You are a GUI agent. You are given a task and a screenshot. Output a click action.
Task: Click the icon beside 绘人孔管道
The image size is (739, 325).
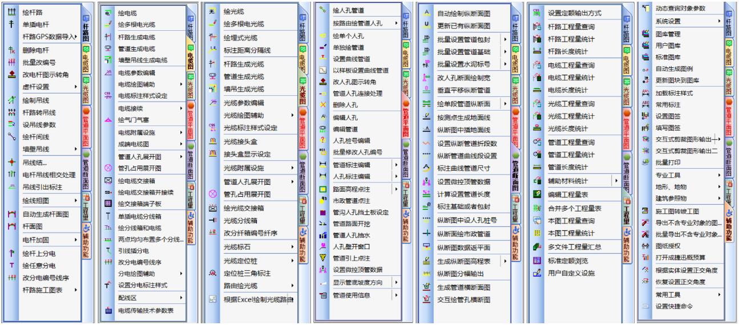pyautogui.click(x=322, y=10)
